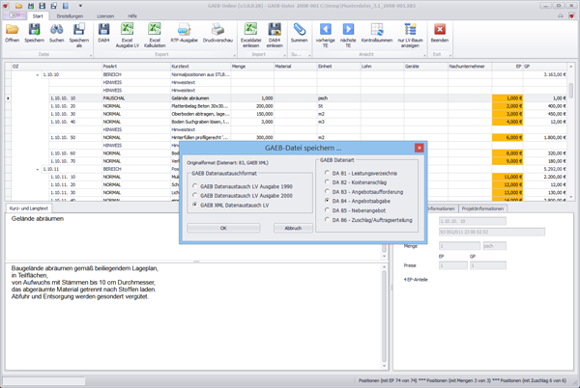Open the Start ribbon tab
This screenshot has width=580, height=388.
38,16
